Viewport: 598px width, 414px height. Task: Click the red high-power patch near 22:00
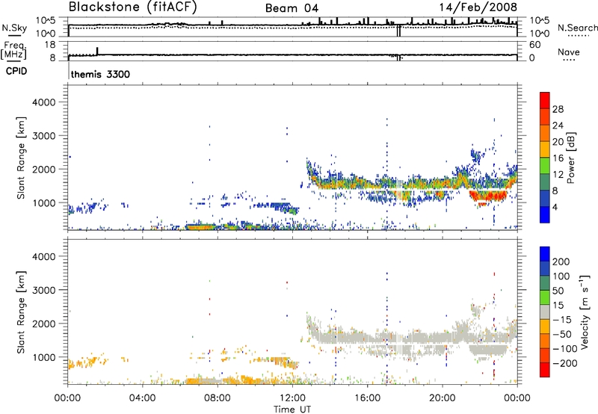click(488, 197)
